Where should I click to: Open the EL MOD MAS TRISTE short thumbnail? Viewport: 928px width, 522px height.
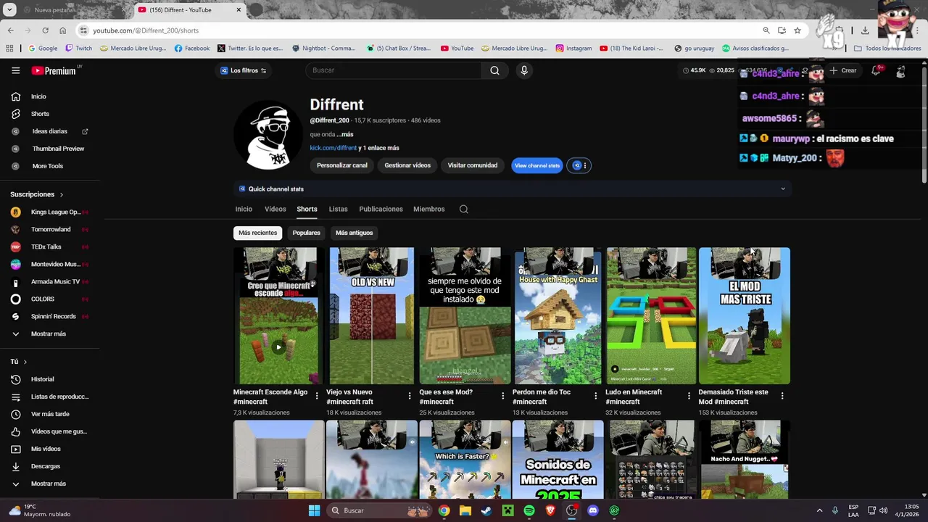point(745,316)
